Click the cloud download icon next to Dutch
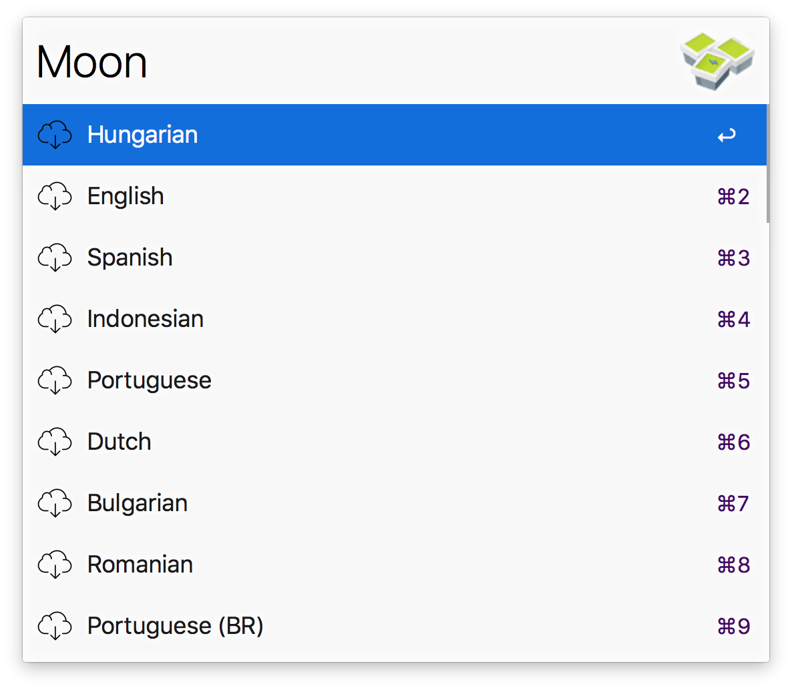Image resolution: width=792 pixels, height=690 pixels. [x=55, y=442]
